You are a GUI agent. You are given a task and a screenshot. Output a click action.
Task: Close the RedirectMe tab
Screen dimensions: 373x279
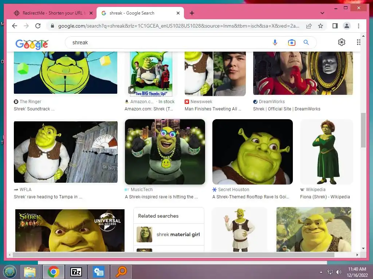pyautogui.click(x=91, y=13)
